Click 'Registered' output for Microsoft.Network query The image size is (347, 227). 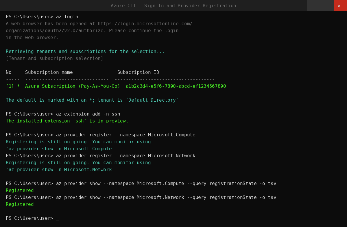(x=20, y=204)
